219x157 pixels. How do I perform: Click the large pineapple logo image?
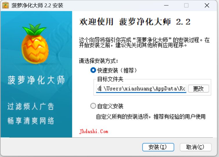tap(35, 44)
